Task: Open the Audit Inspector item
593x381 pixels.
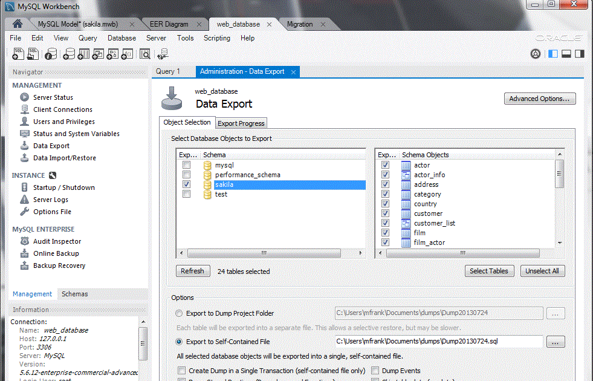Action: point(57,241)
